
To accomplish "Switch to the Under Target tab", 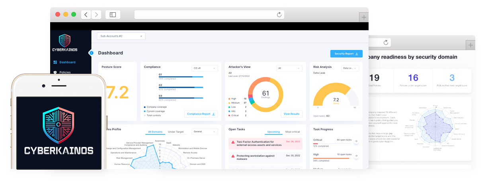I will tap(176, 132).
